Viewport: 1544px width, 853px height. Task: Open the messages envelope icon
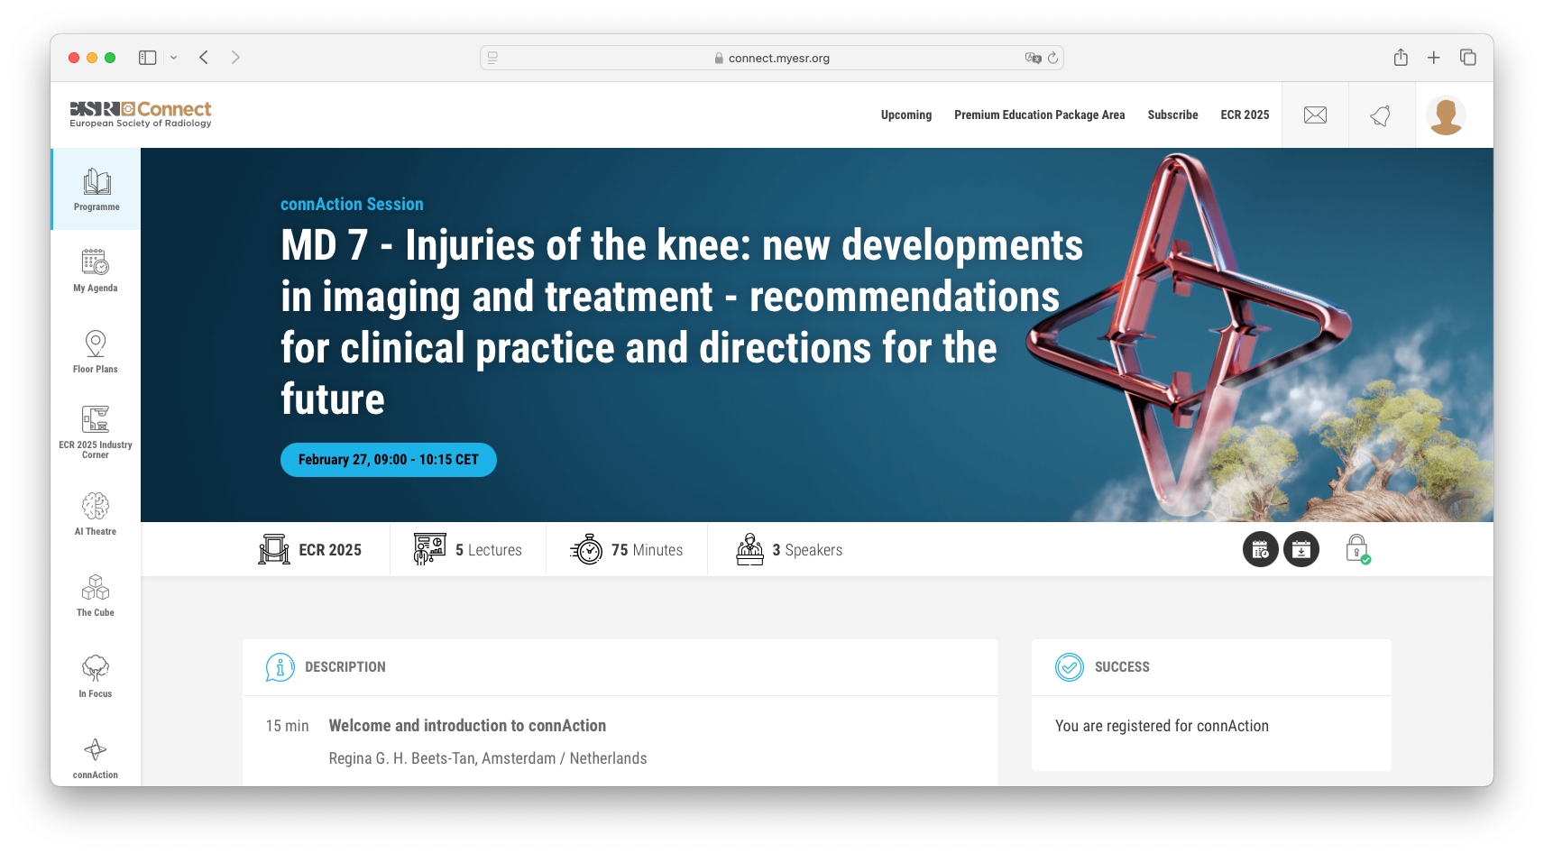(x=1315, y=115)
